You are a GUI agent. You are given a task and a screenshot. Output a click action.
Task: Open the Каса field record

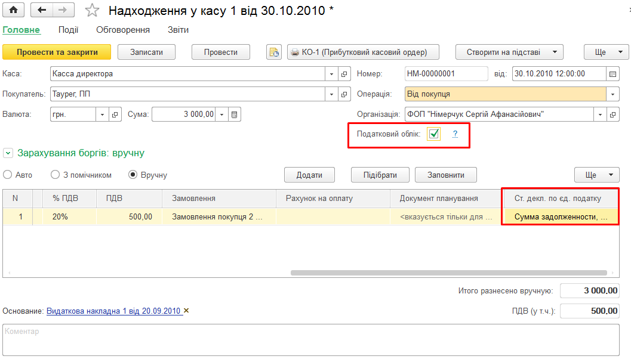[x=344, y=74]
